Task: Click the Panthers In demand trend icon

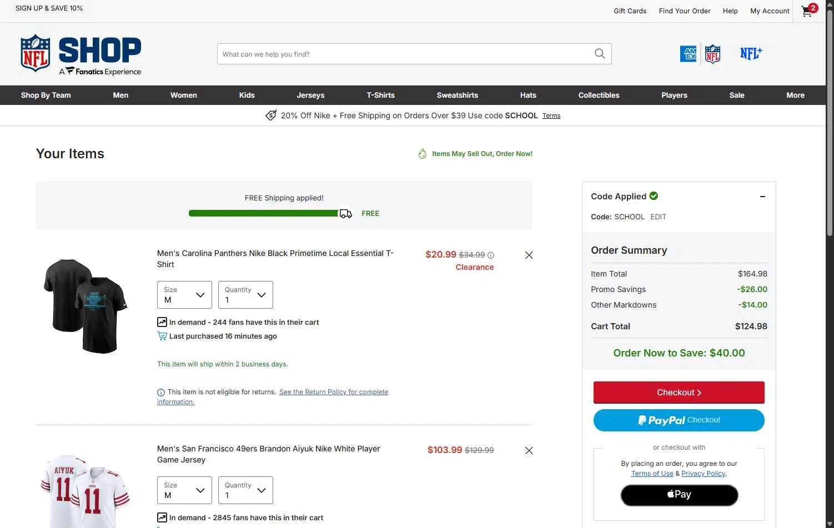Action: [162, 322]
